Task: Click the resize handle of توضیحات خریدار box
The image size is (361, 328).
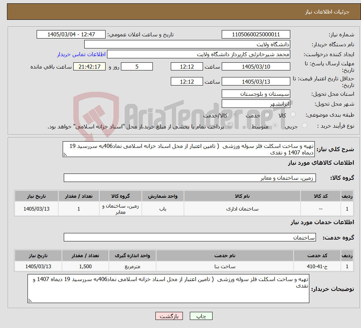Action: coord(30,300)
